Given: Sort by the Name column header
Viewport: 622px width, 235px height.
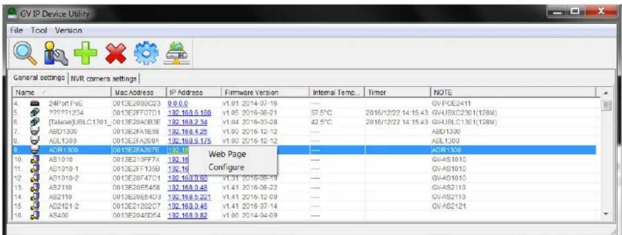Looking at the screenshot, I should click(x=61, y=93).
